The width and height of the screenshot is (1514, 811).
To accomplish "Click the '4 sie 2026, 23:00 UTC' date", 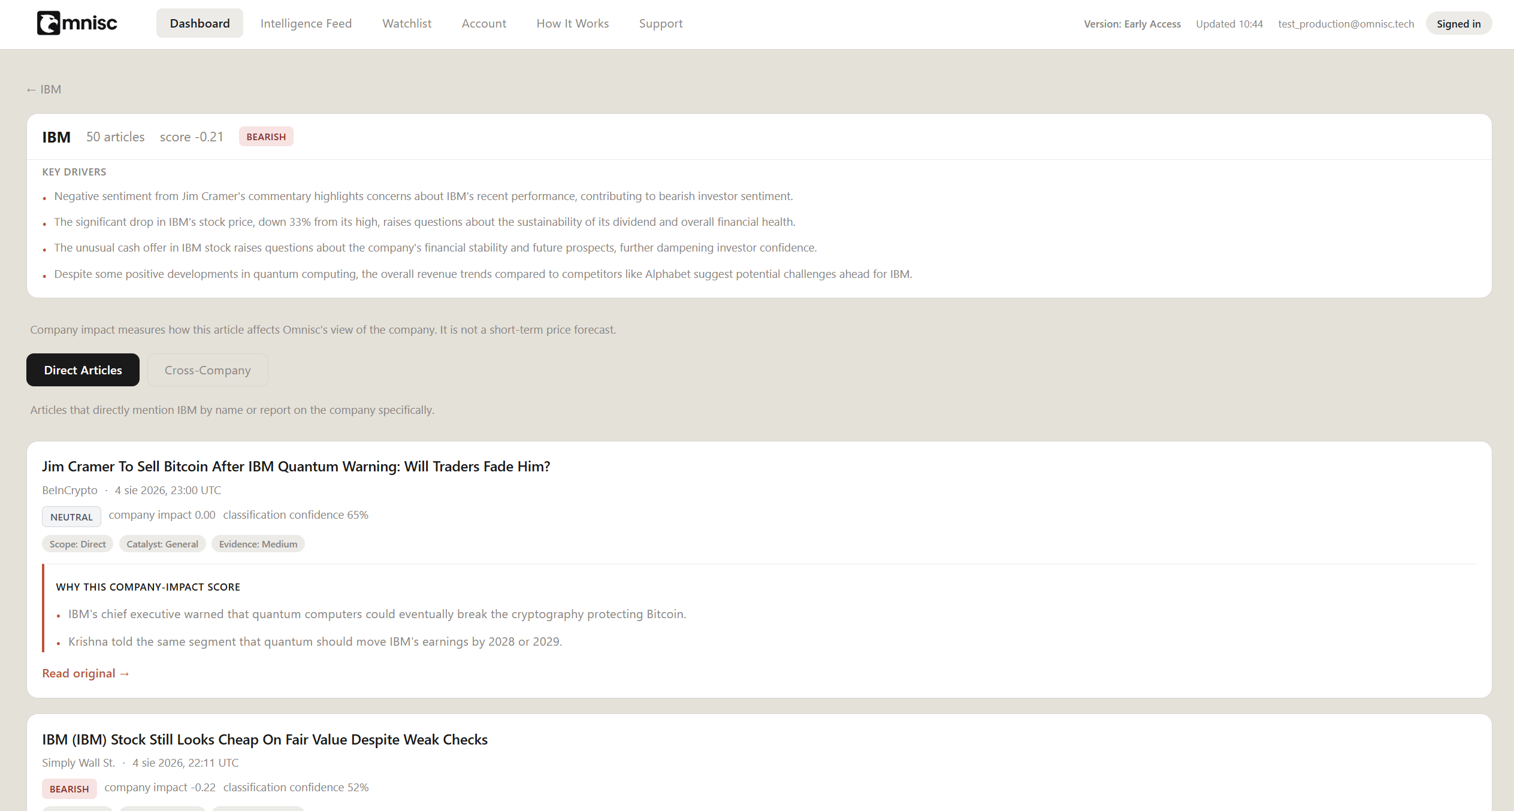I will pyautogui.click(x=168, y=491).
